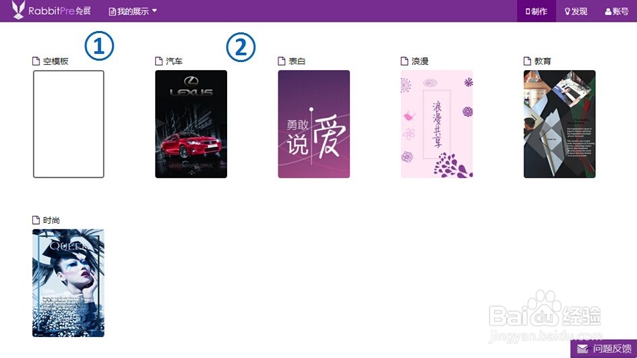Click the phone icon in 制作

tap(528, 11)
